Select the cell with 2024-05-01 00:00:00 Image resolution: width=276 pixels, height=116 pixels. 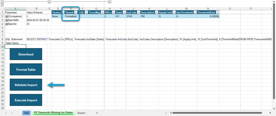click(x=37, y=20)
